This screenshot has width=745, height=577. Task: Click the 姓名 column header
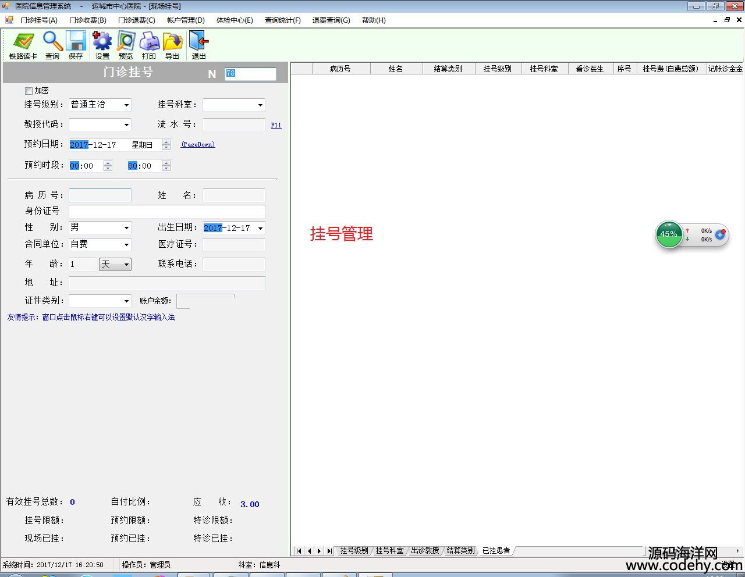click(396, 69)
